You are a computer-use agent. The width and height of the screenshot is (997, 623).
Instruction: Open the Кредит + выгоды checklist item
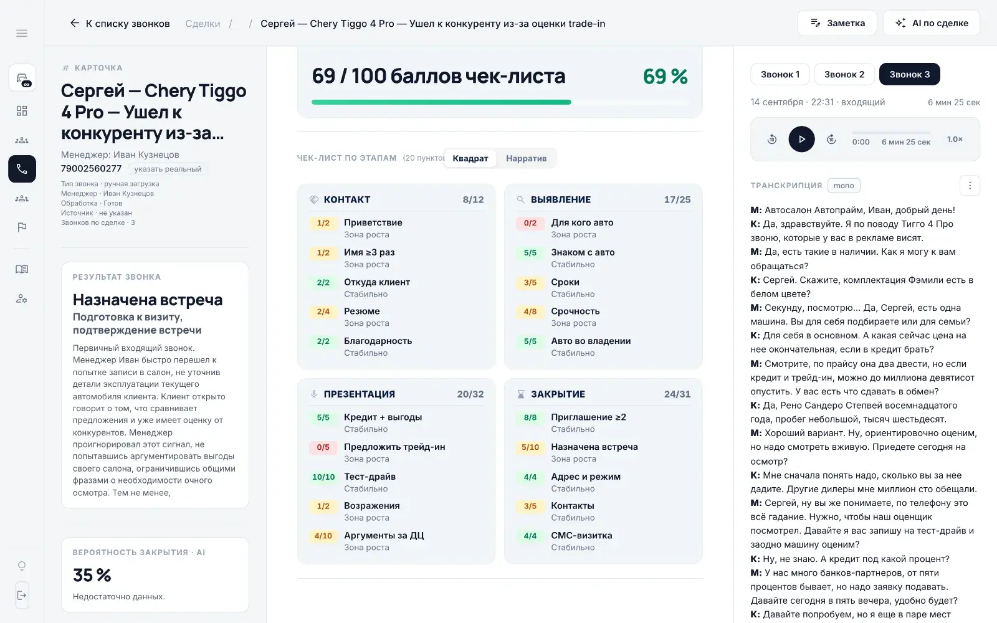396,422
